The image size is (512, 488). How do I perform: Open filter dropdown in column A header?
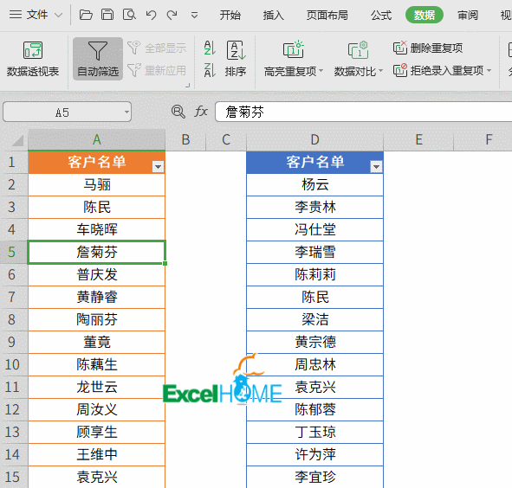[x=158, y=167]
